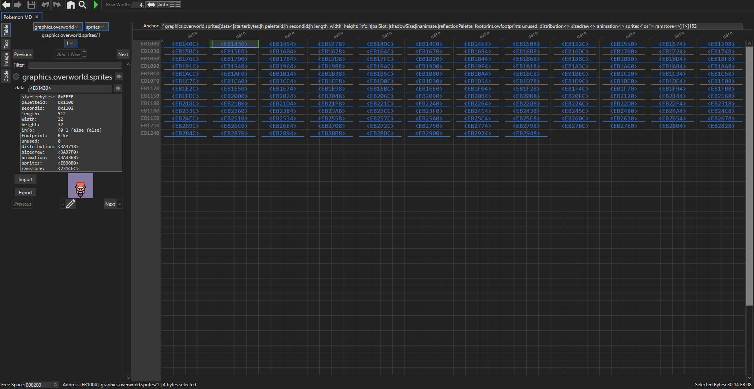Screen dimensions: 754x389
Task: Select the radio button beside graphics.overworld.sprites
Action: click(x=16, y=77)
